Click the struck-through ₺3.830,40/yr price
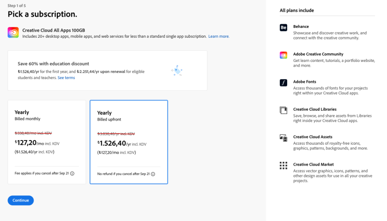This screenshot has height=221, width=387. coord(116,134)
